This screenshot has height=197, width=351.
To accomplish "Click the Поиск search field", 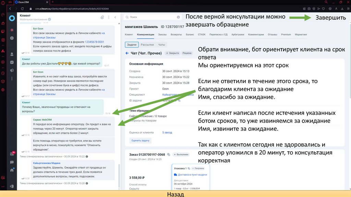I will pyautogui.click(x=152, y=17).
